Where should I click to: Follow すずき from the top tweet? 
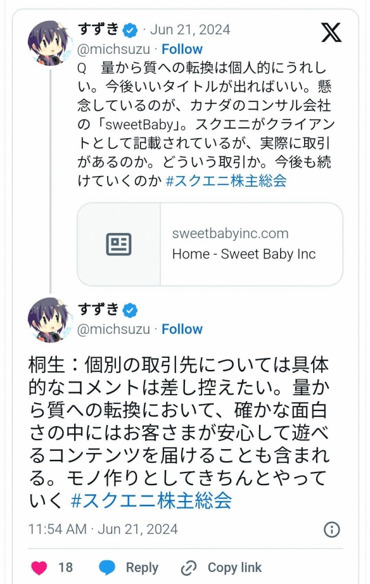tap(184, 48)
